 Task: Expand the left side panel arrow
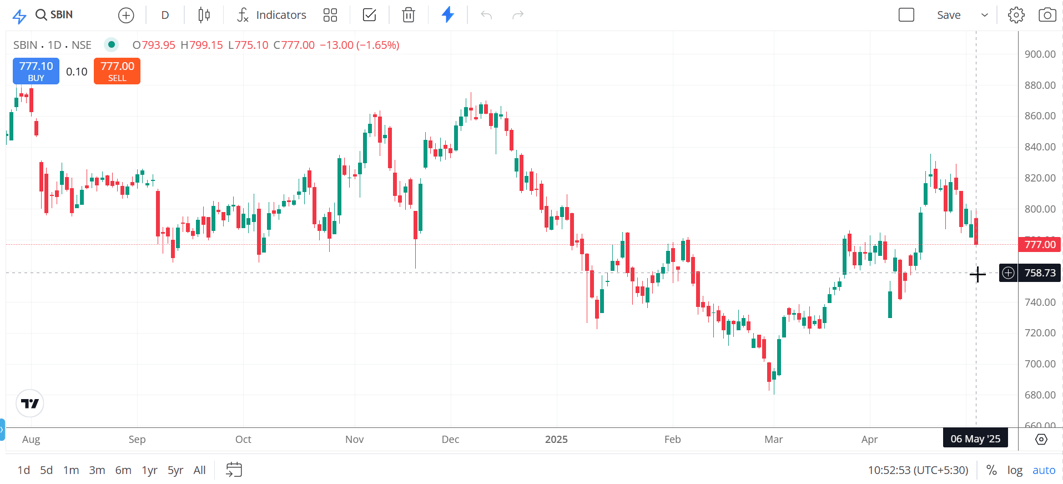coord(2,430)
